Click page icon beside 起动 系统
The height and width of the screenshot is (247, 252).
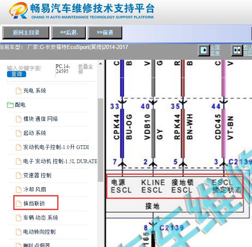(x=19, y=133)
